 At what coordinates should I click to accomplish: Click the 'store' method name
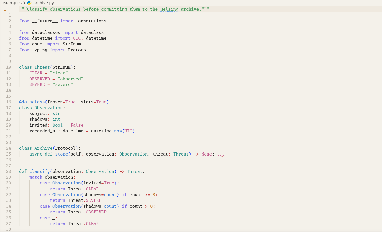click(x=61, y=154)
